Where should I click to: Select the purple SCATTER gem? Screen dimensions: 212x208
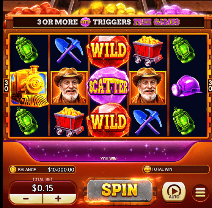coord(108,85)
